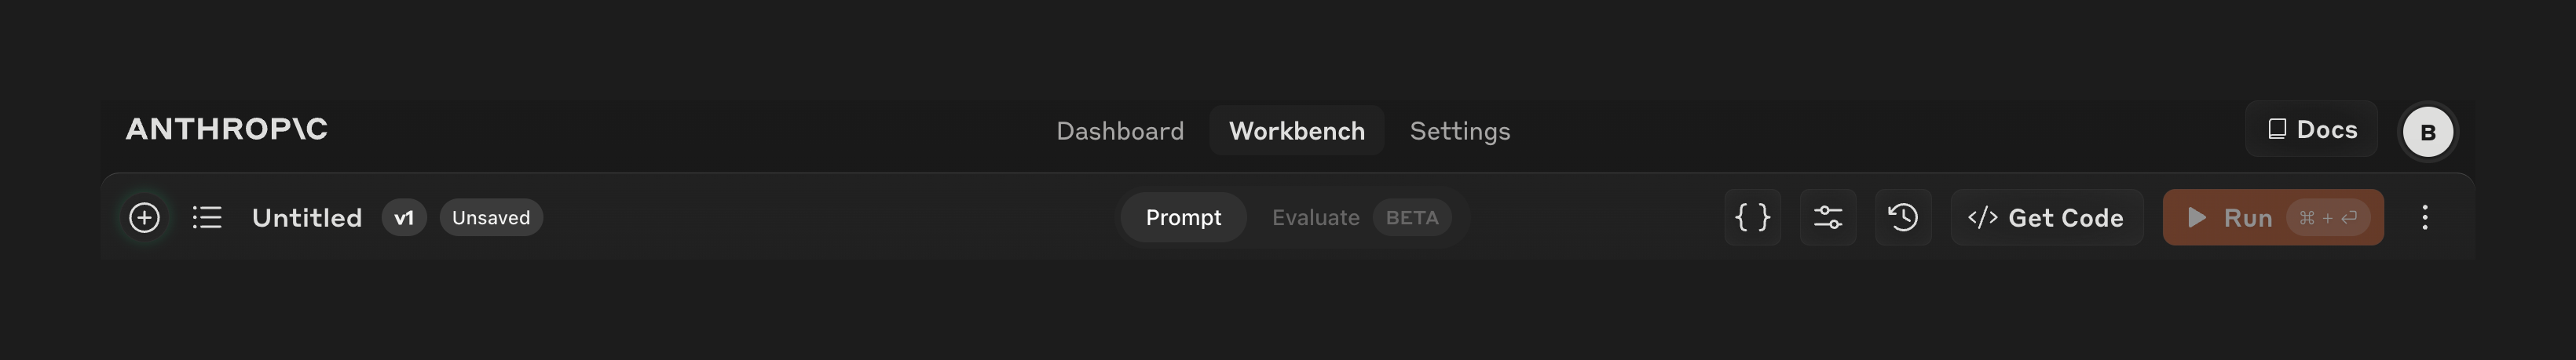Create a new prompt with the plus icon
The width and height of the screenshot is (2576, 360).
click(x=144, y=217)
